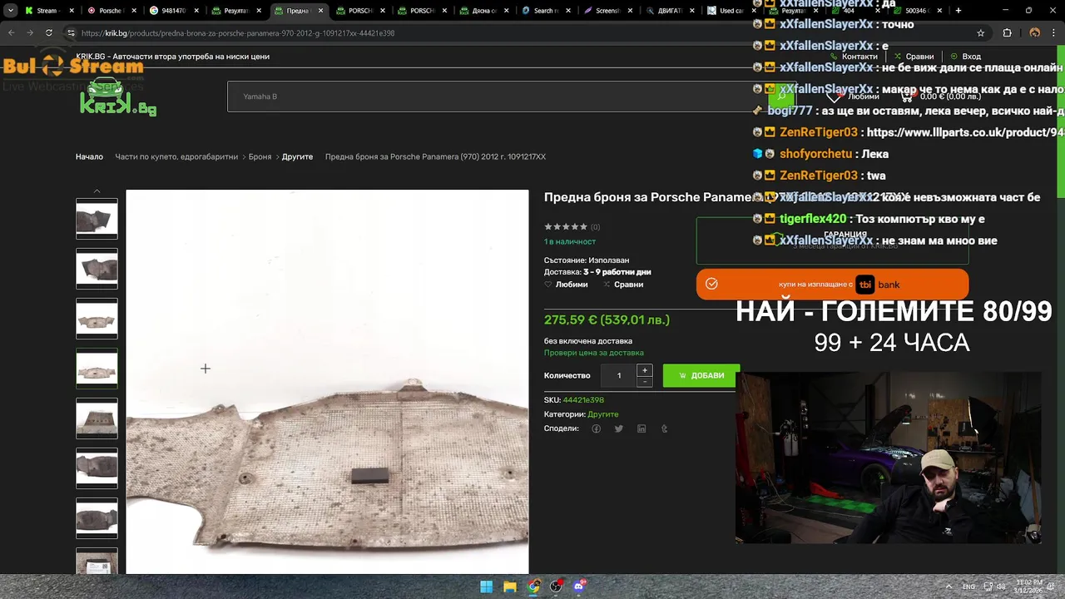
Task: Switch to the ДВИГАТЕЛ browser tab
Action: tap(671, 11)
